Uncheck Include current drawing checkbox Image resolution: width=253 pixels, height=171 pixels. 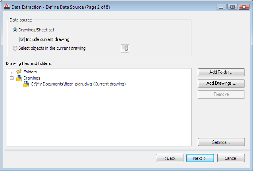coord(22,39)
